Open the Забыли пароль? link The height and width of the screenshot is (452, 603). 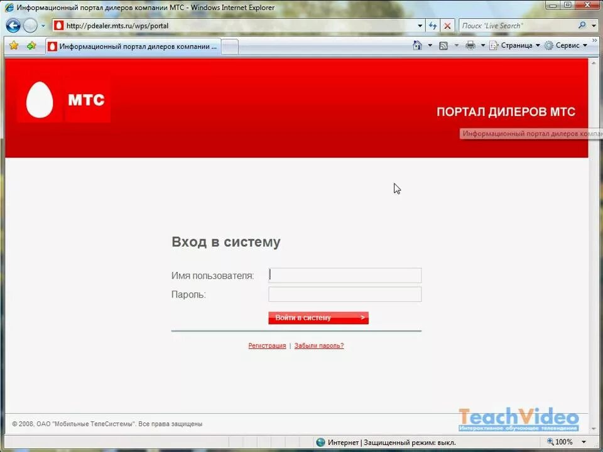[x=319, y=345]
